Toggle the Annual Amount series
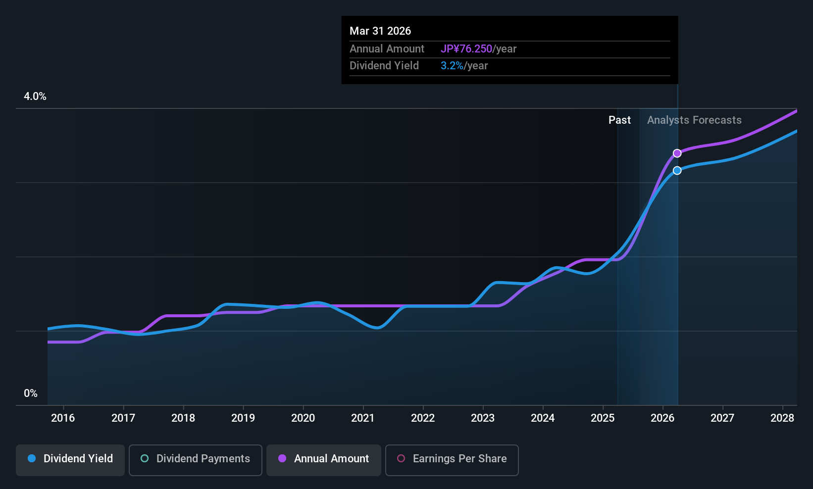The image size is (813, 489). point(324,460)
